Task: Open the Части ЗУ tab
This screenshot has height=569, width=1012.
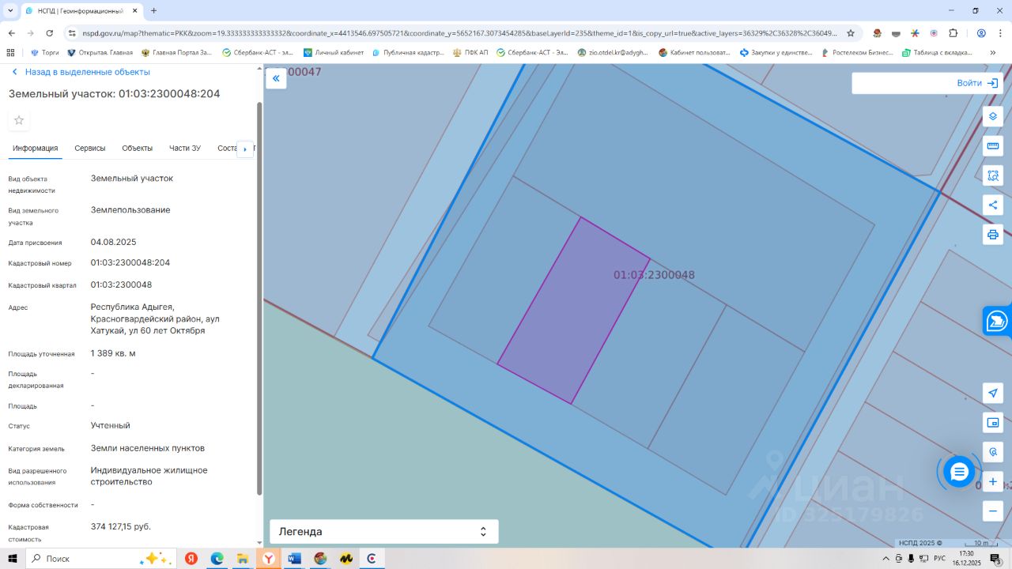Action: tap(185, 149)
